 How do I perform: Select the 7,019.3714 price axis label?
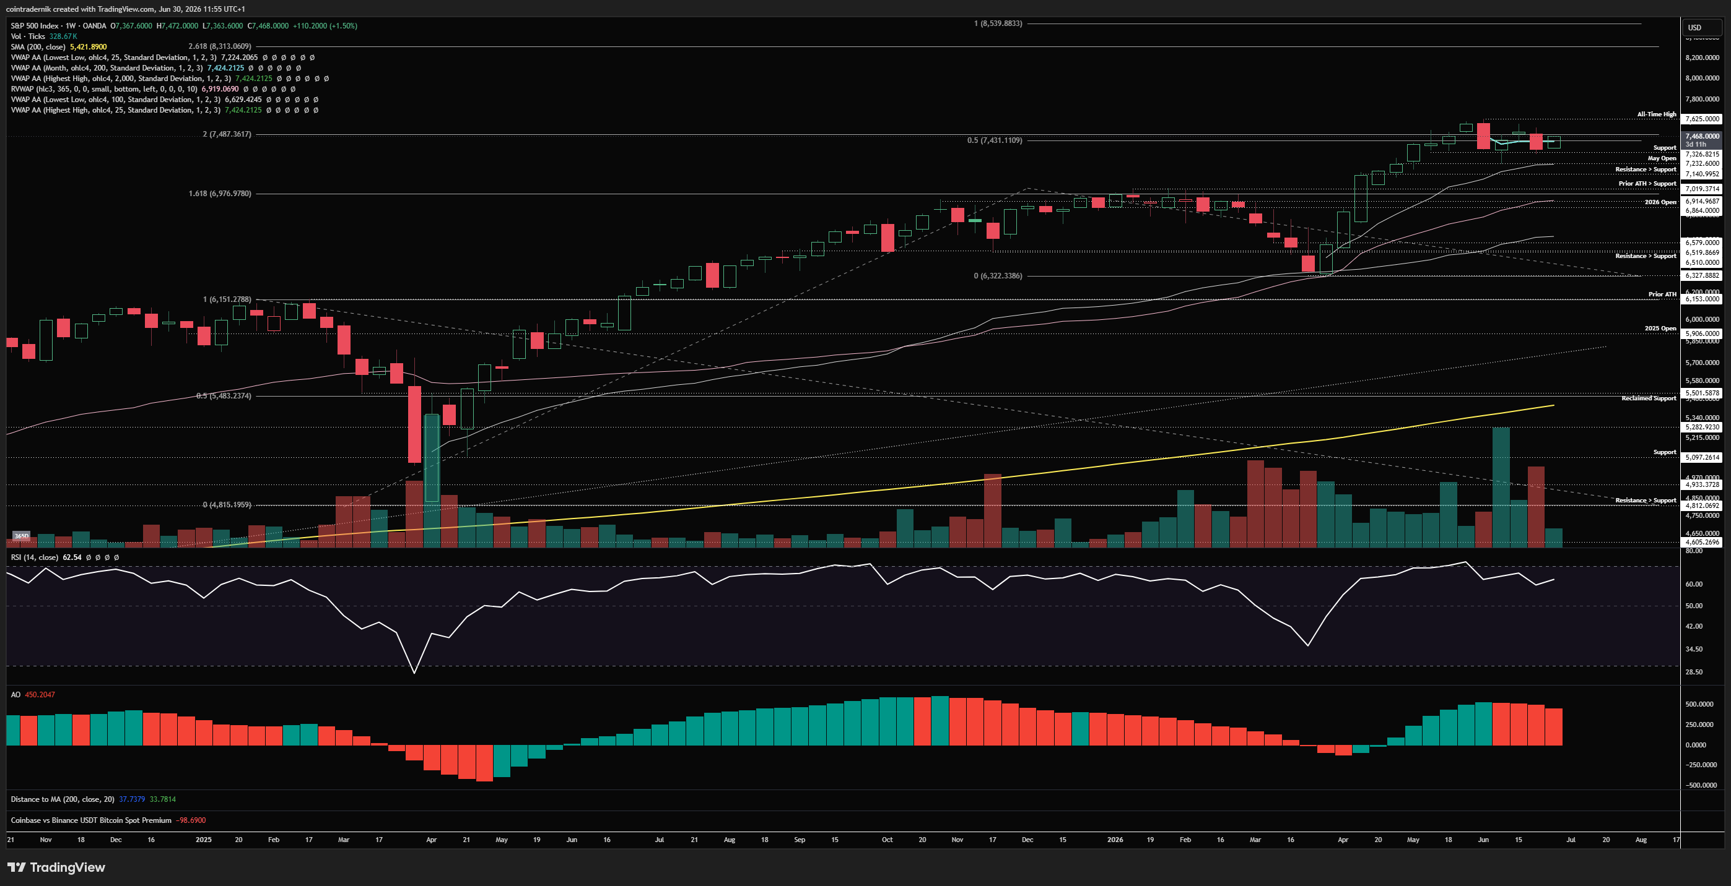click(x=1702, y=189)
